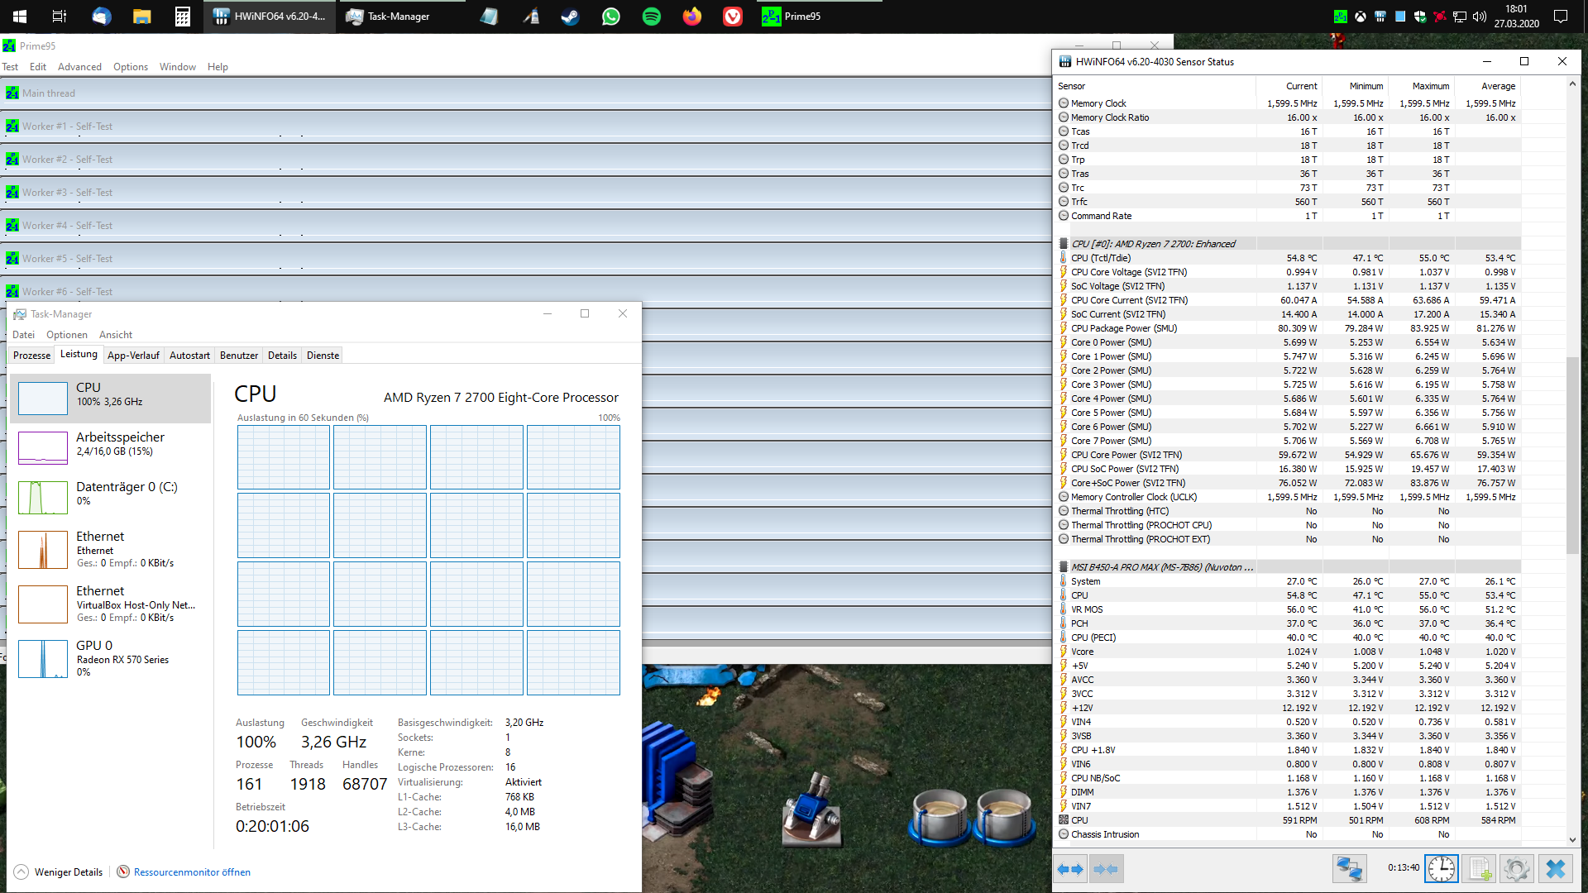Switch to the Prozesse tab
Image resolution: width=1588 pixels, height=893 pixels.
click(31, 356)
